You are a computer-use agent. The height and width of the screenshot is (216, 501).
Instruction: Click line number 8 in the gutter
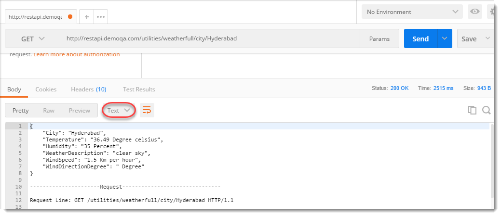coord(20,173)
